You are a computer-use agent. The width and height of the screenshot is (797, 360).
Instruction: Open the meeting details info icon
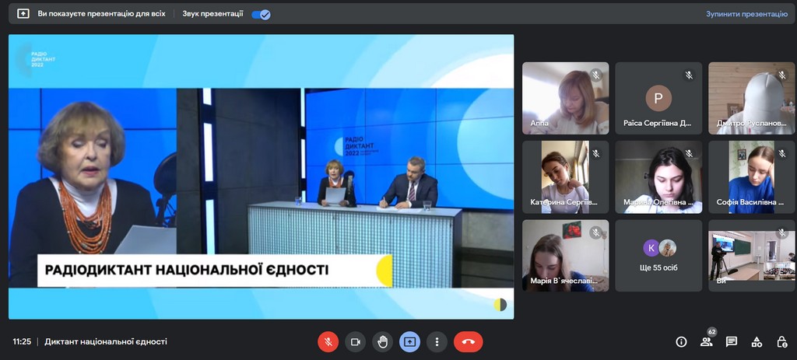681,342
